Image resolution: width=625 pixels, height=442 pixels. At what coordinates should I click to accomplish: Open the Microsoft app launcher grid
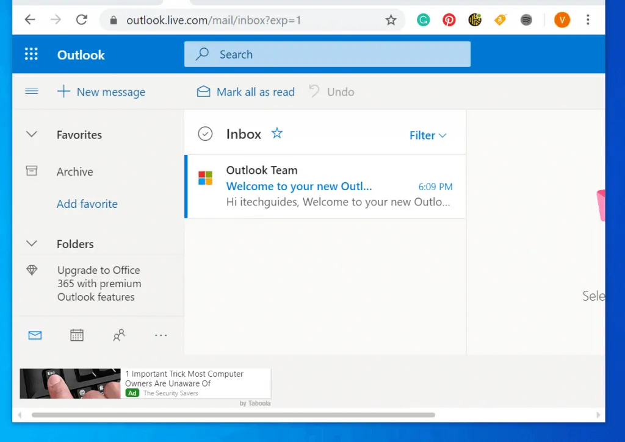coord(31,54)
